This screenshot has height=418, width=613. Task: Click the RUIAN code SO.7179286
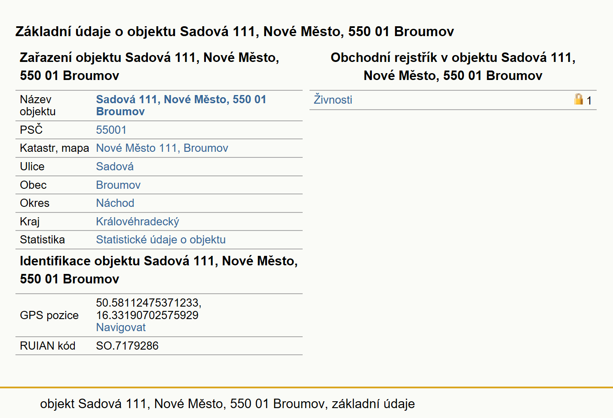[127, 346]
